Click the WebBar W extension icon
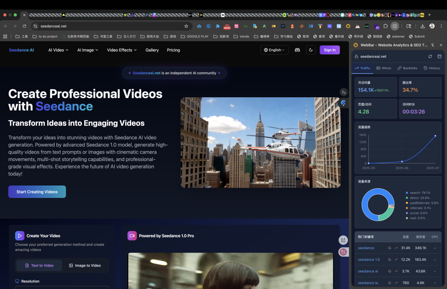This screenshot has width=447, height=289. click(x=348, y=26)
